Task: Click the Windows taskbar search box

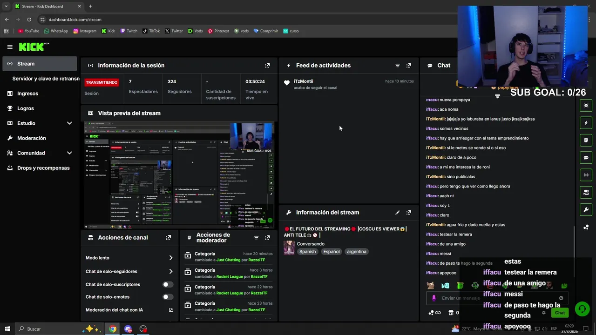Action: (59, 329)
